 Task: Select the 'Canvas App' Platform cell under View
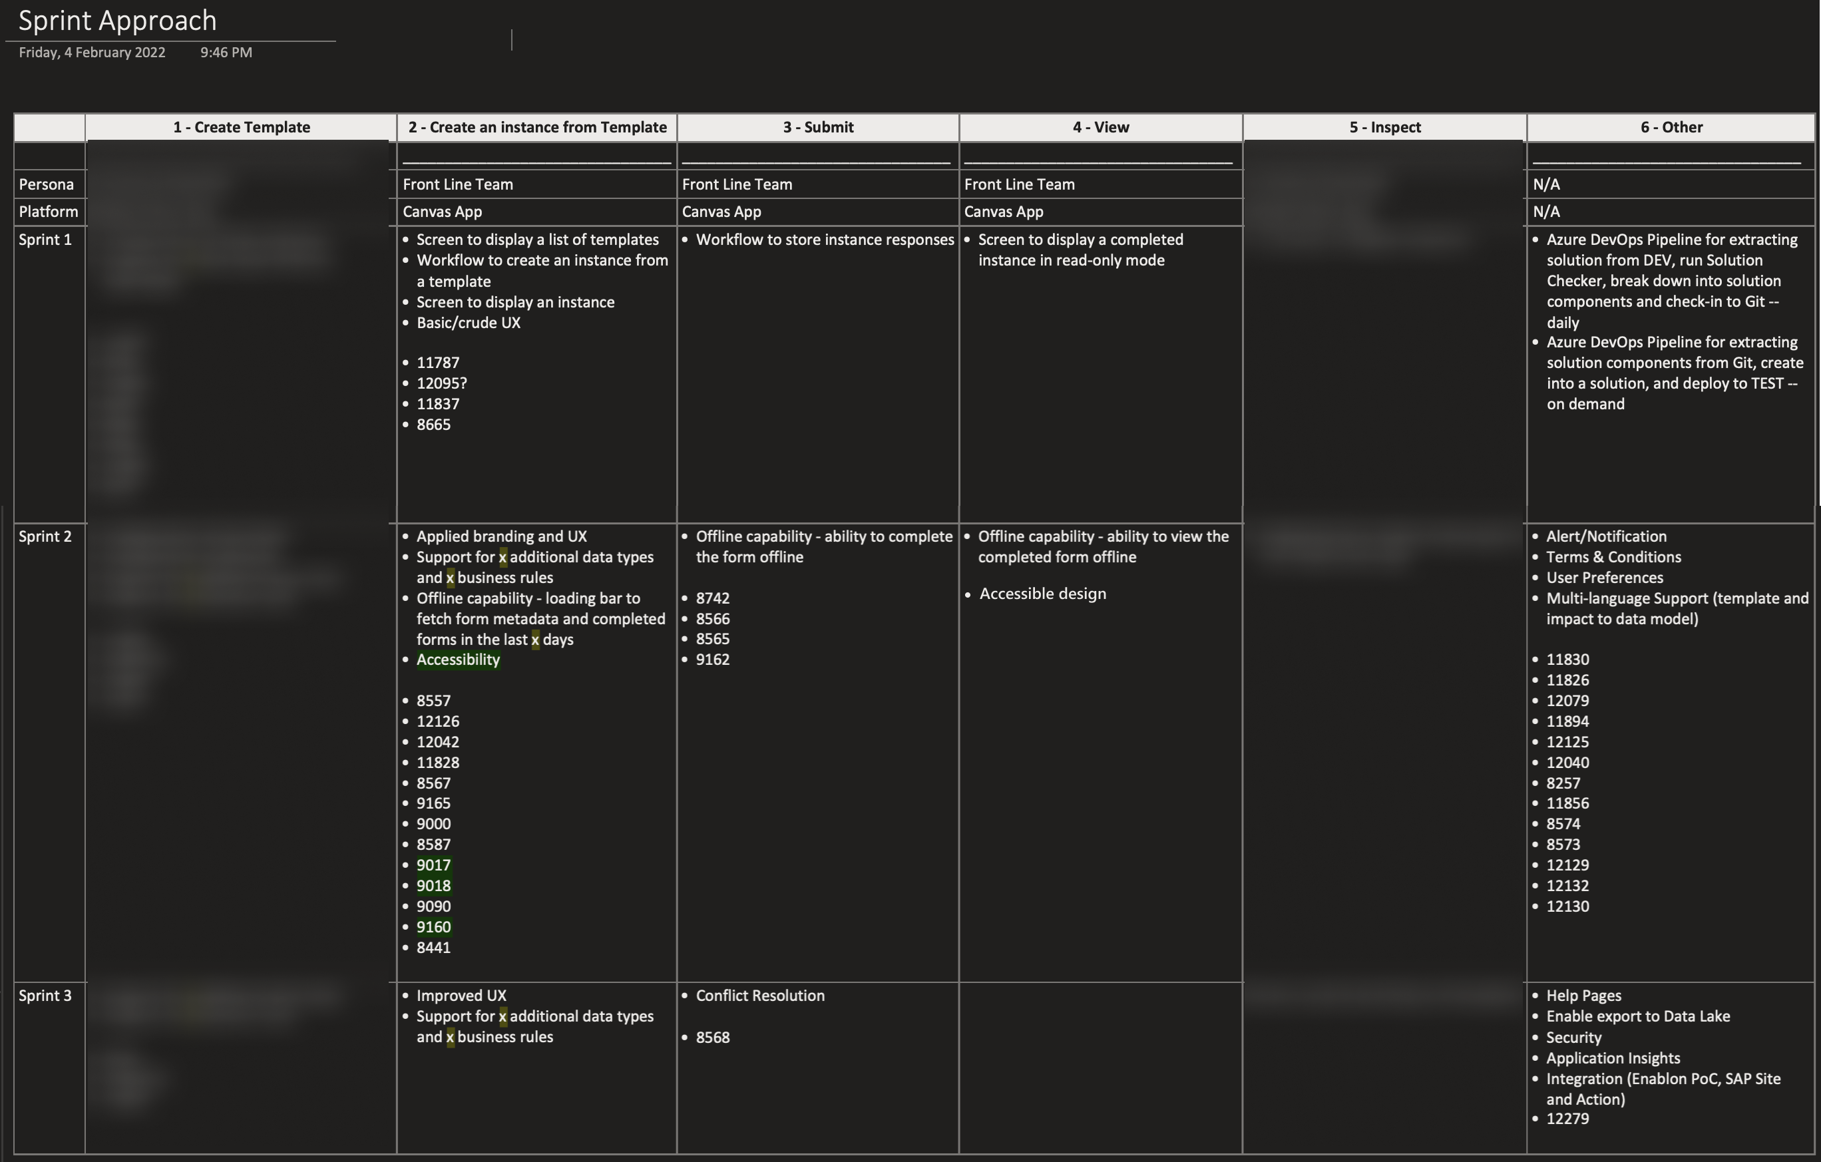[1004, 212]
